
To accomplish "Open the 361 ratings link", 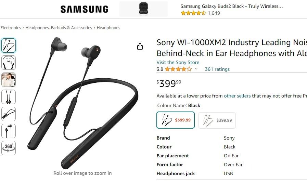I will click(x=217, y=69).
